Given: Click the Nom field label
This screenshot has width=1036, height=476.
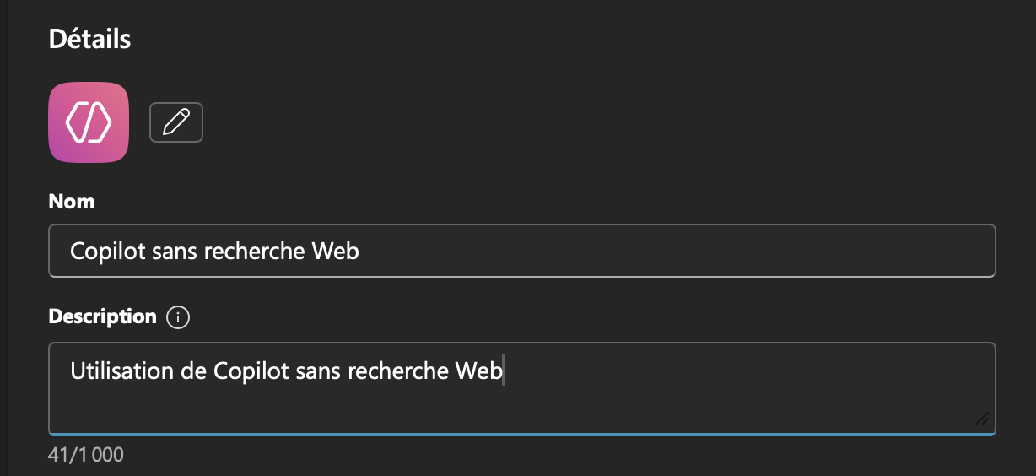Looking at the screenshot, I should tap(72, 202).
